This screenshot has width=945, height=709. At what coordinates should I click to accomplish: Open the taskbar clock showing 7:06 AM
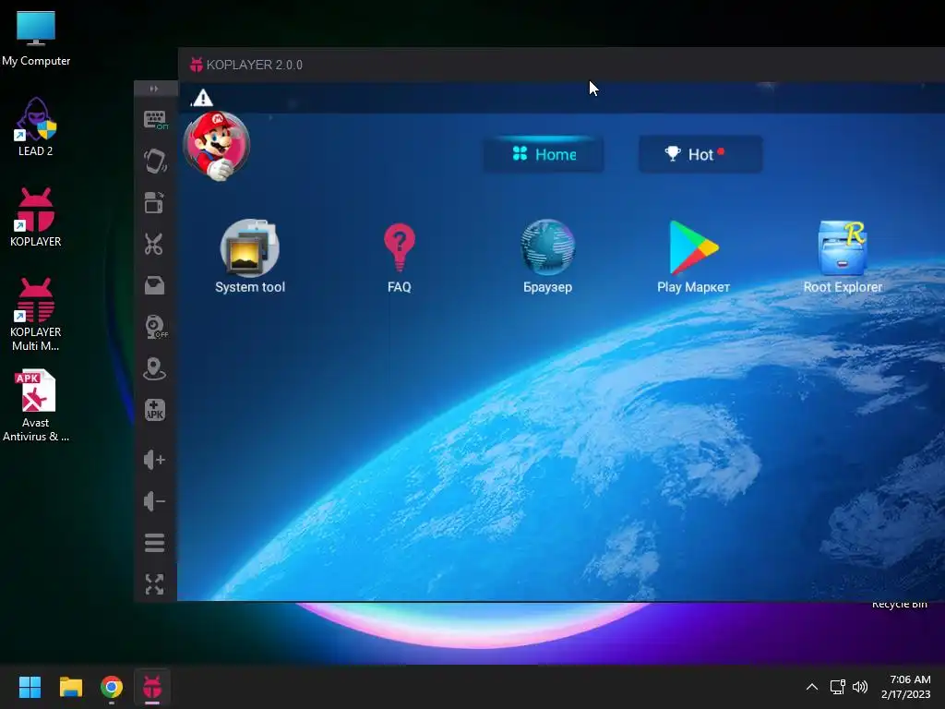(906, 687)
